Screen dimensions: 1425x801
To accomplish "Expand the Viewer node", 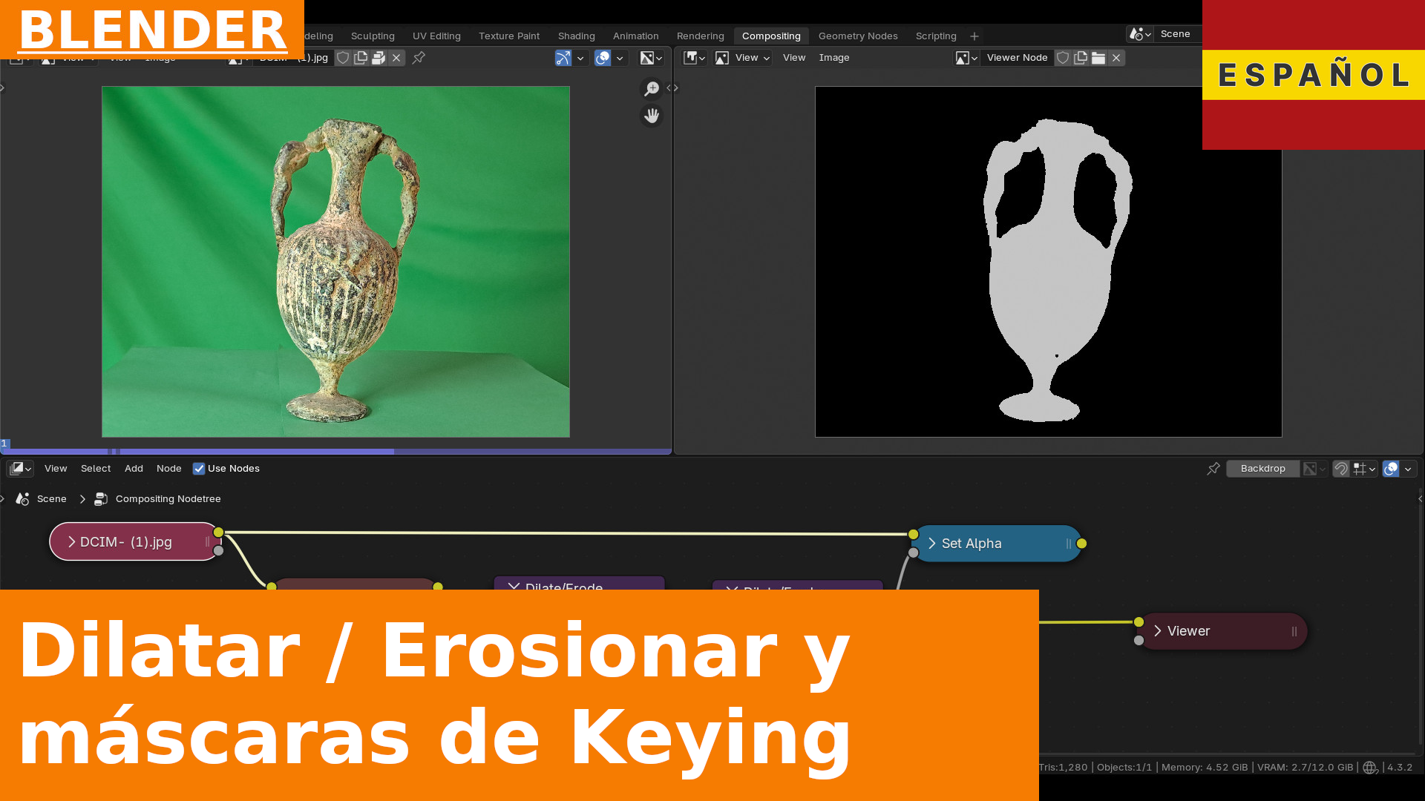I will pos(1158,631).
